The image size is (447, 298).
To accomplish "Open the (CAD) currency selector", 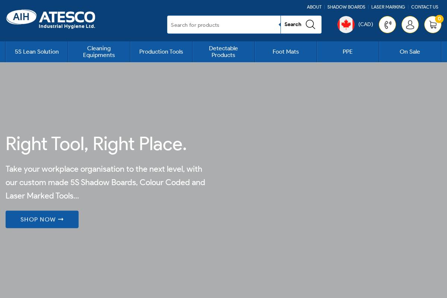I will (365, 24).
